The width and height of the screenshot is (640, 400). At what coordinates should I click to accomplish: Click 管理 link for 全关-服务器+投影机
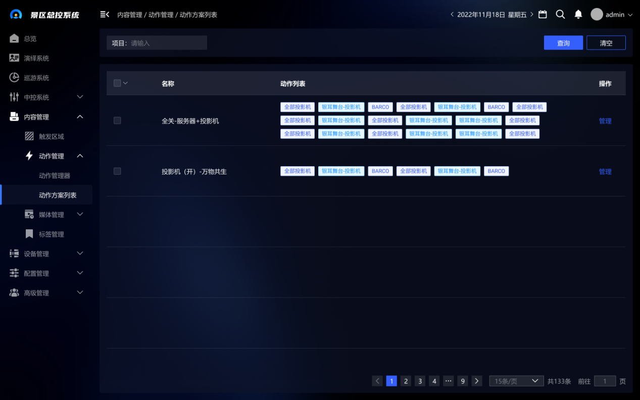point(605,121)
